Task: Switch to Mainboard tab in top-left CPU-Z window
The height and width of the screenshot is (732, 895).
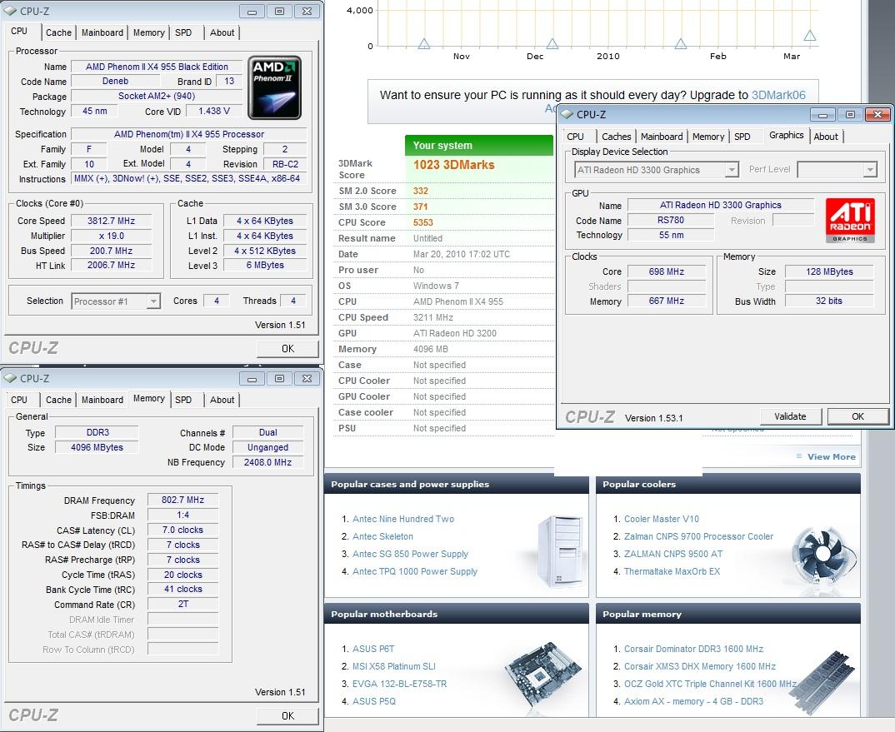Action: 102,32
